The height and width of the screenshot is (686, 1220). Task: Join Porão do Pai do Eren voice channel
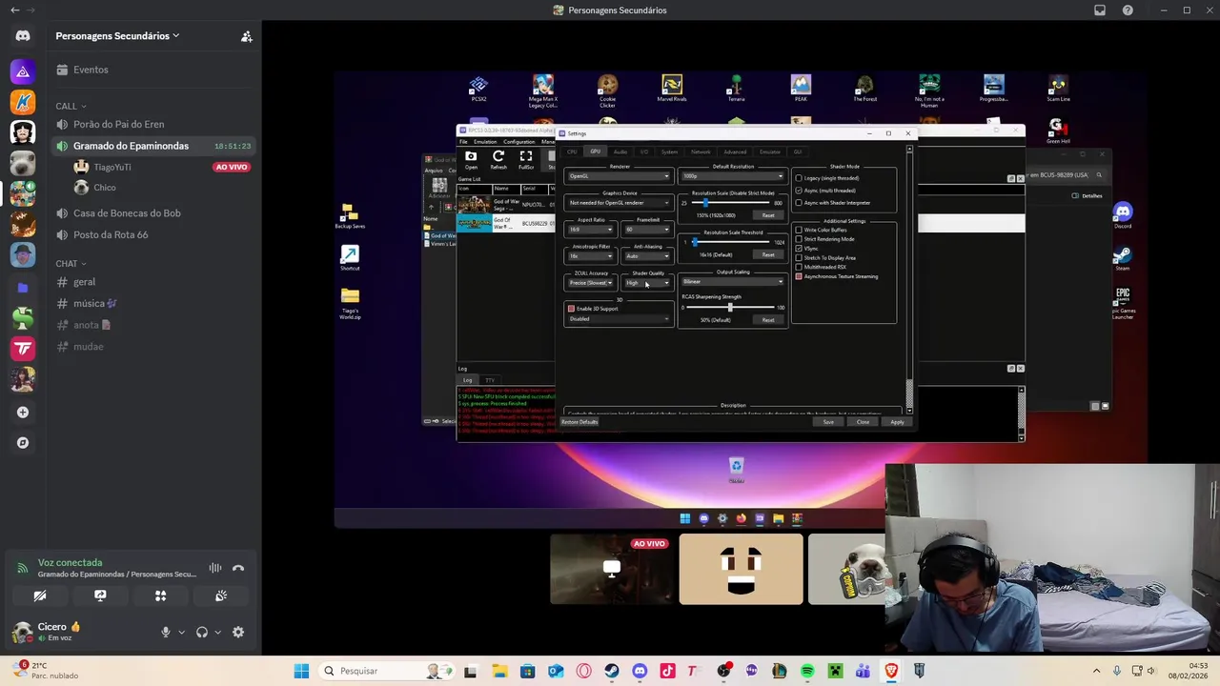[x=152, y=124]
